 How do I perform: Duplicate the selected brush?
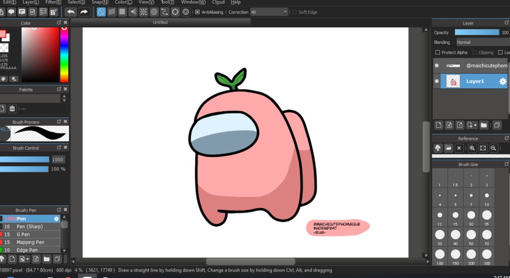pyautogui.click(x=57, y=259)
